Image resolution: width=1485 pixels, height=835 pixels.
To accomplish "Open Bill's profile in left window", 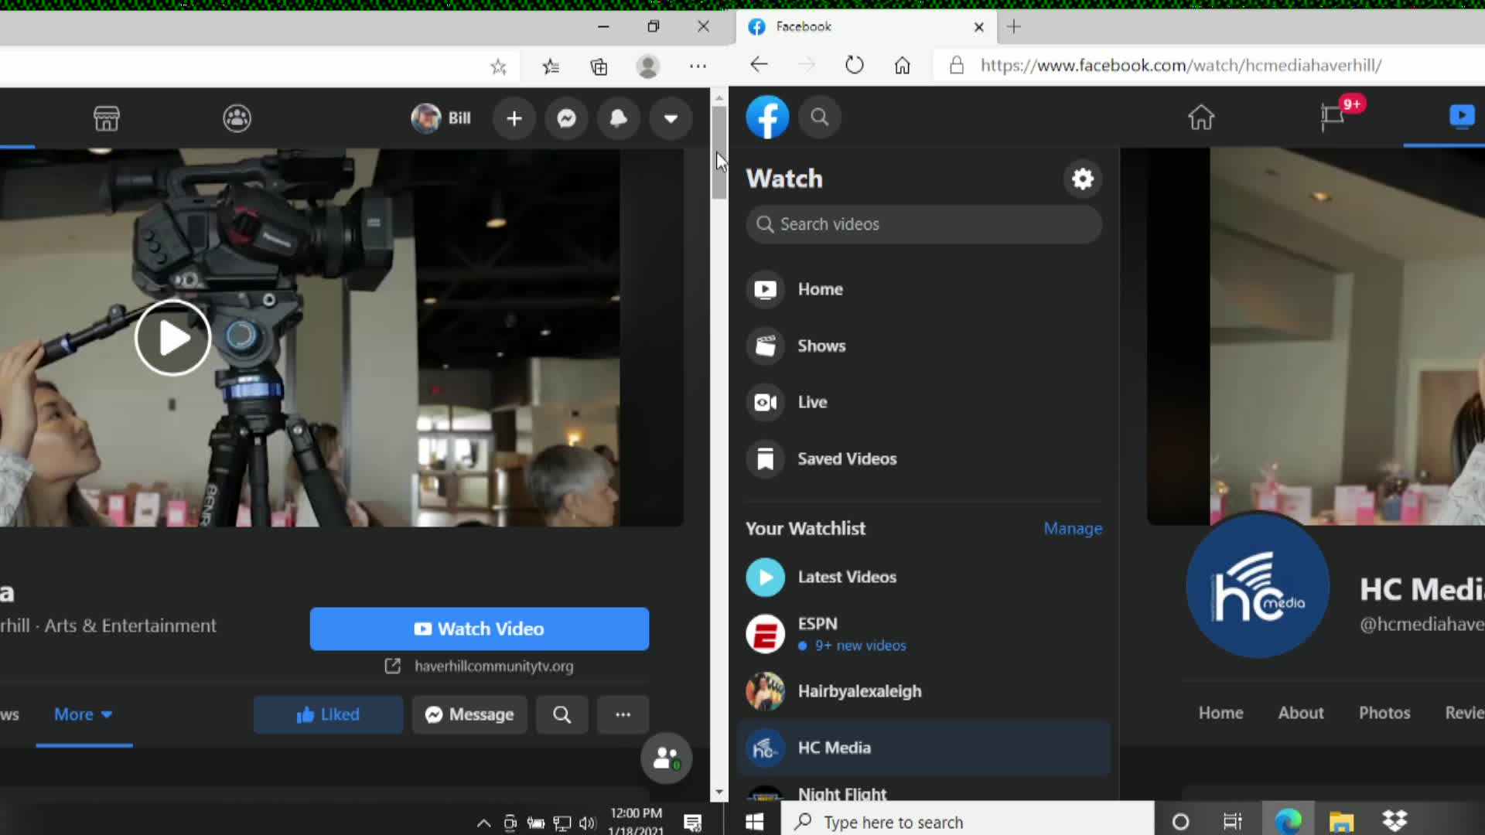I will point(441,118).
